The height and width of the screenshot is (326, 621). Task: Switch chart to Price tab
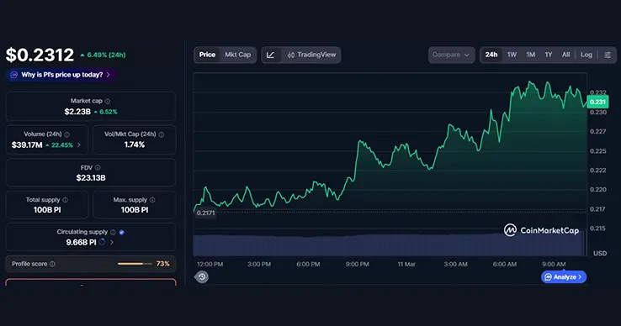coord(207,55)
